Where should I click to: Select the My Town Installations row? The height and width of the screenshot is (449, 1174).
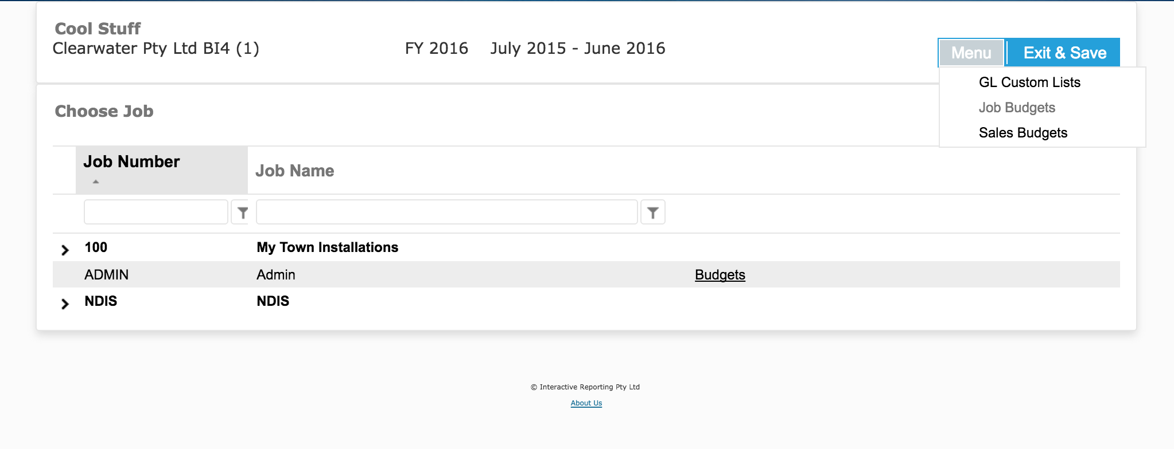[586, 247]
